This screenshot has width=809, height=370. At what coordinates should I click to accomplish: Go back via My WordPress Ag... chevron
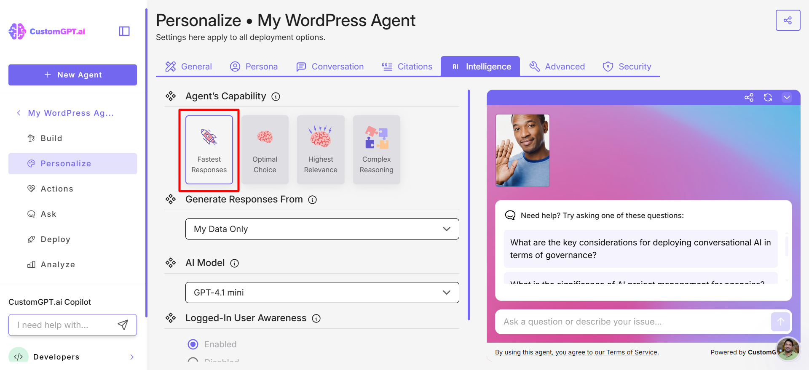click(19, 113)
